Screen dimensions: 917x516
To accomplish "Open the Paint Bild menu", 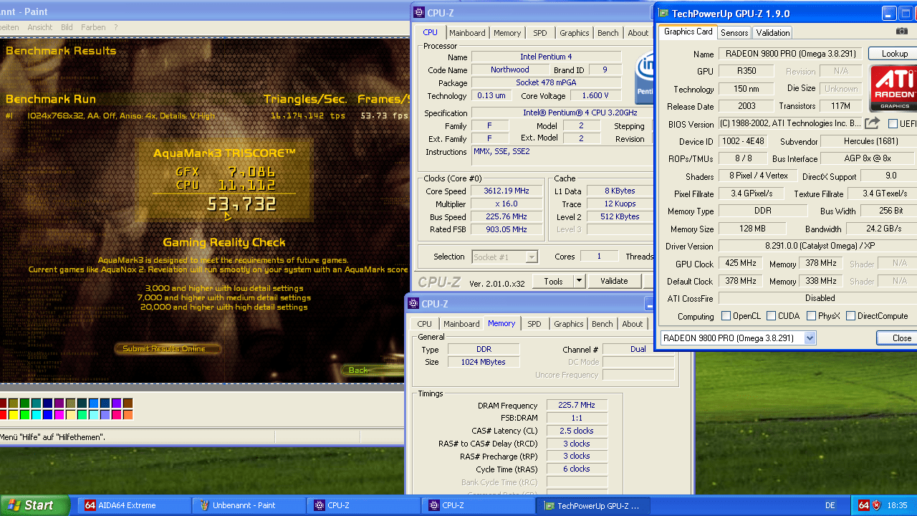I will click(67, 27).
